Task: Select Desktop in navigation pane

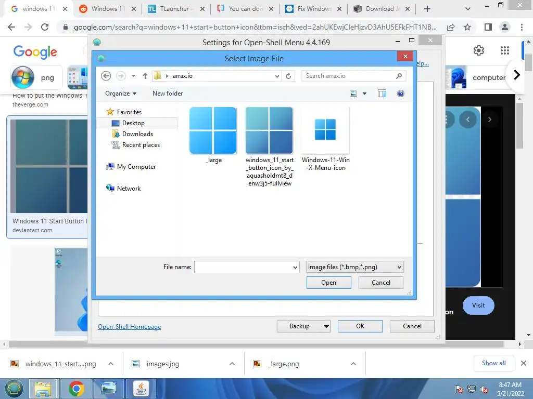Action: [x=133, y=123]
